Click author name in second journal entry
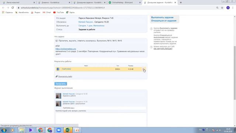 click(69, 102)
